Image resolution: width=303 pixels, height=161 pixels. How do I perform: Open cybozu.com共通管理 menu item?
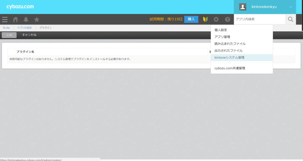[242, 68]
